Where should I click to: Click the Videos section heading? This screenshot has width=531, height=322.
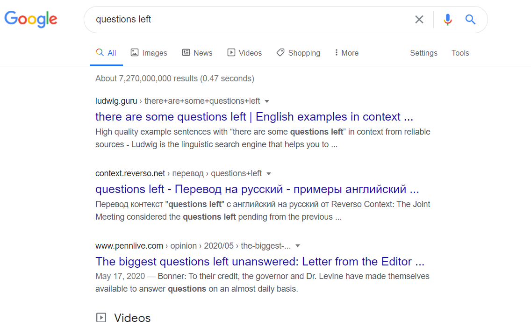pos(132,318)
